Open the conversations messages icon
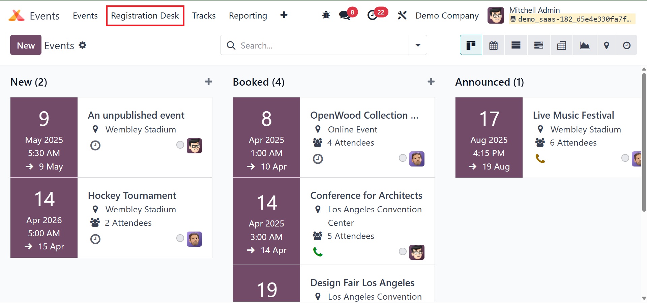This screenshot has height=303, width=647. click(345, 15)
